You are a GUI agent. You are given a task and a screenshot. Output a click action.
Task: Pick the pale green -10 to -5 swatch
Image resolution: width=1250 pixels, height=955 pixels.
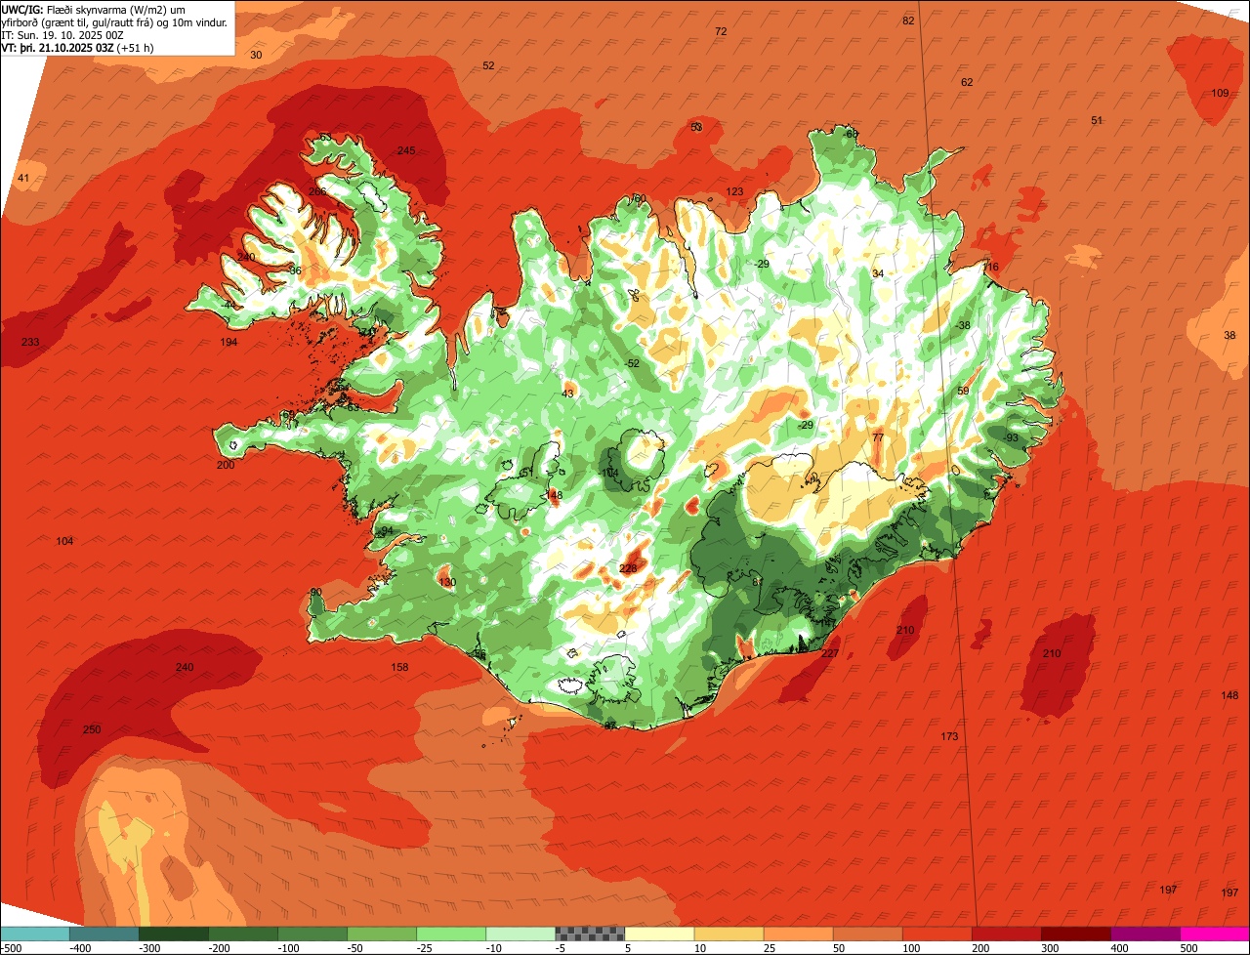click(521, 934)
